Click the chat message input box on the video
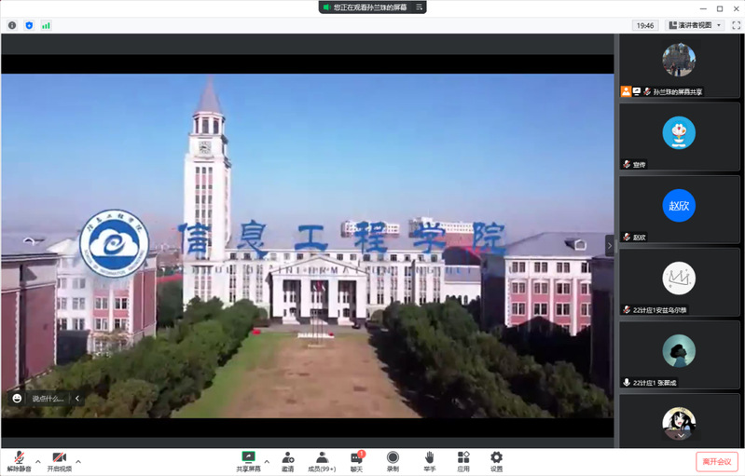Viewport: 745px width, 476px height. coord(47,399)
